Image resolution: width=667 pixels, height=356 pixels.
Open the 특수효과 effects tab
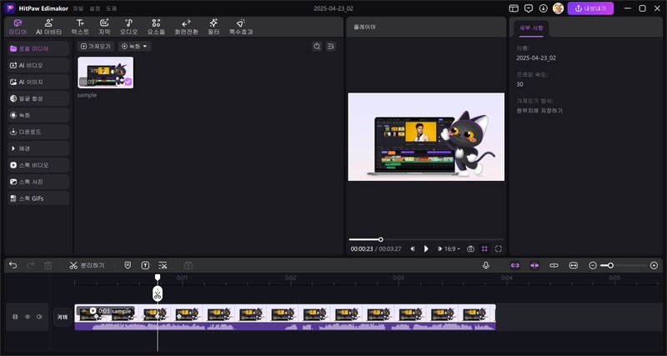point(241,27)
